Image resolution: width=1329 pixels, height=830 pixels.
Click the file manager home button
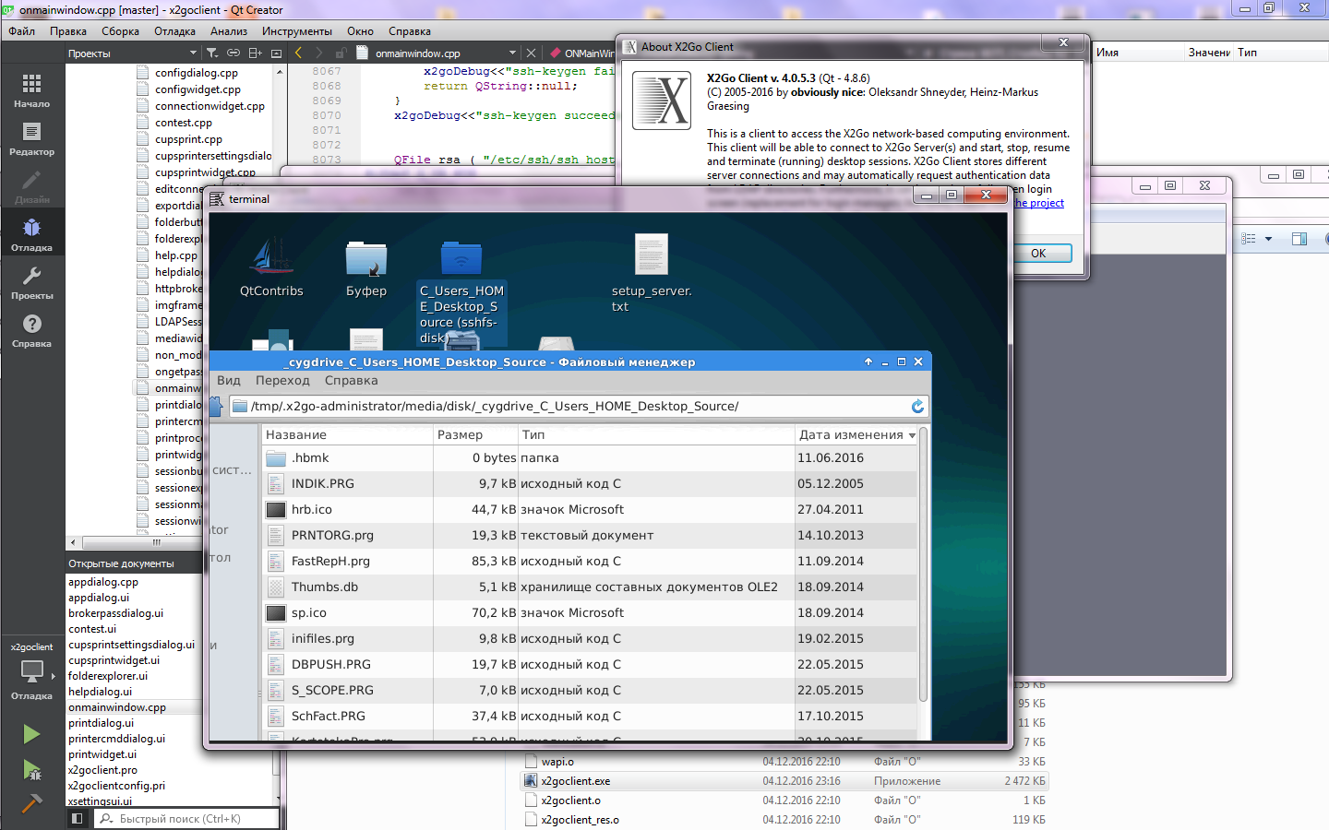pos(217,406)
